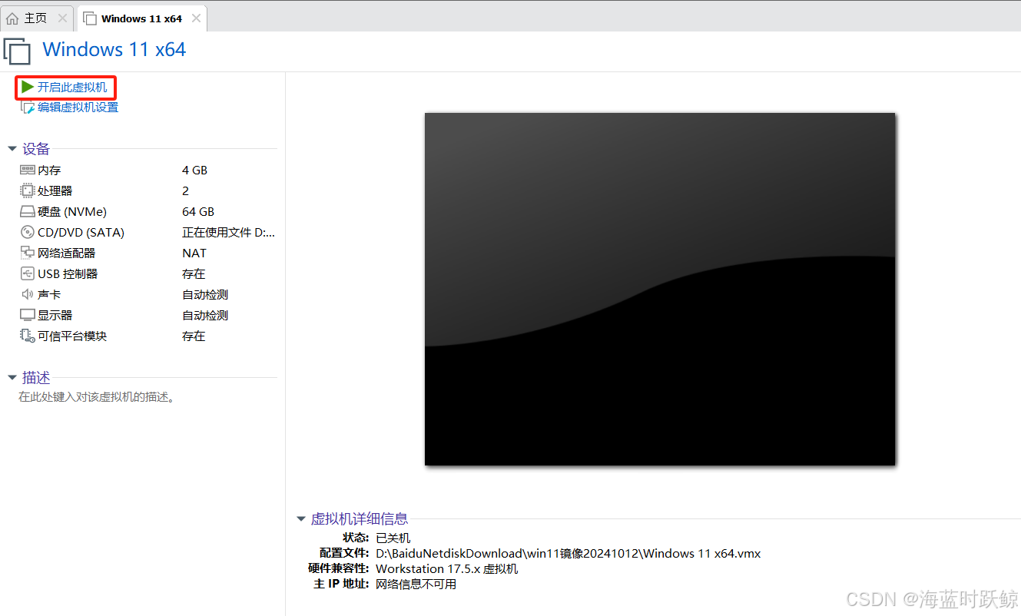Click the USB controller icon
Viewport: 1021px width, 616px height.
pyautogui.click(x=28, y=273)
